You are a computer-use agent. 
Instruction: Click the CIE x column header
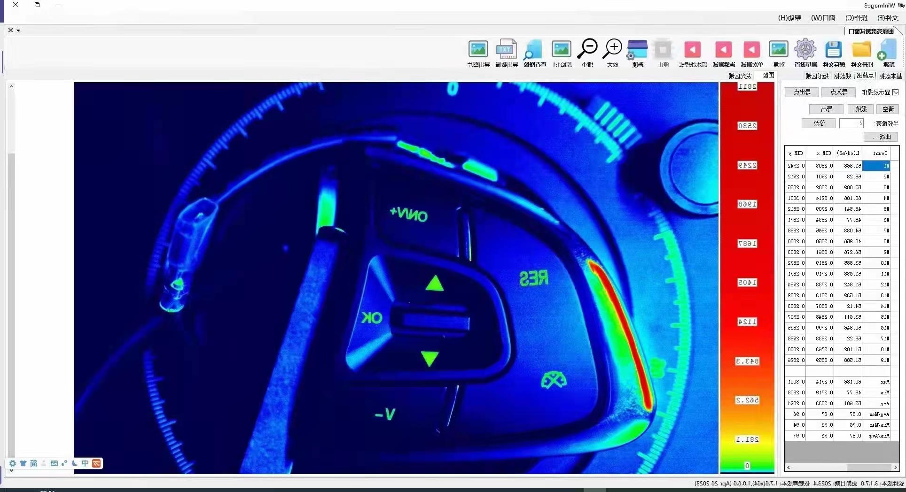[x=820, y=153]
